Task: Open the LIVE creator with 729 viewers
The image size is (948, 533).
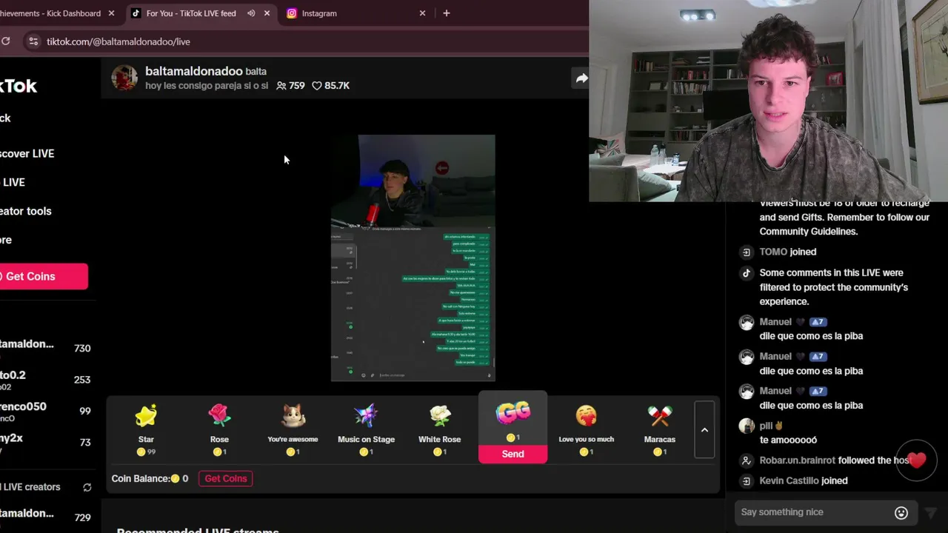Action: coord(46,517)
